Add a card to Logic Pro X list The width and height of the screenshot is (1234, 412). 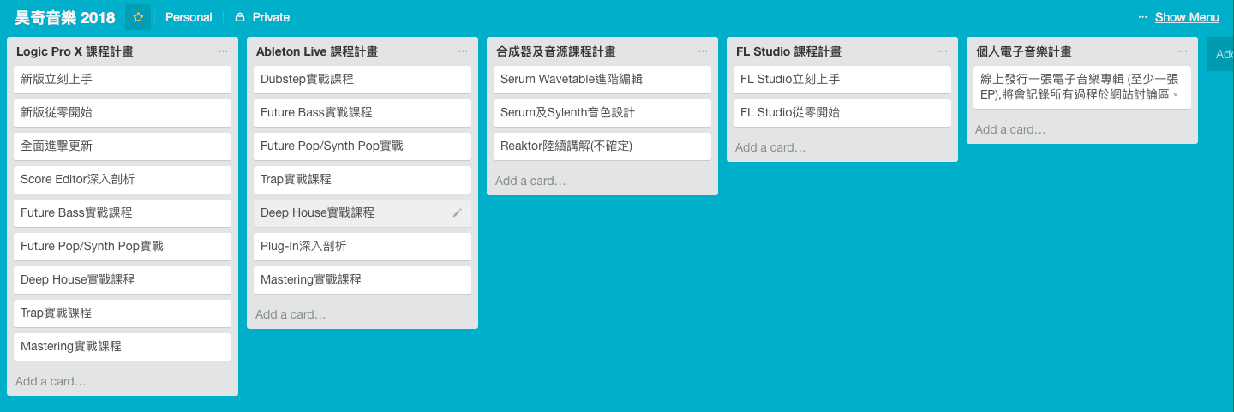[51, 381]
